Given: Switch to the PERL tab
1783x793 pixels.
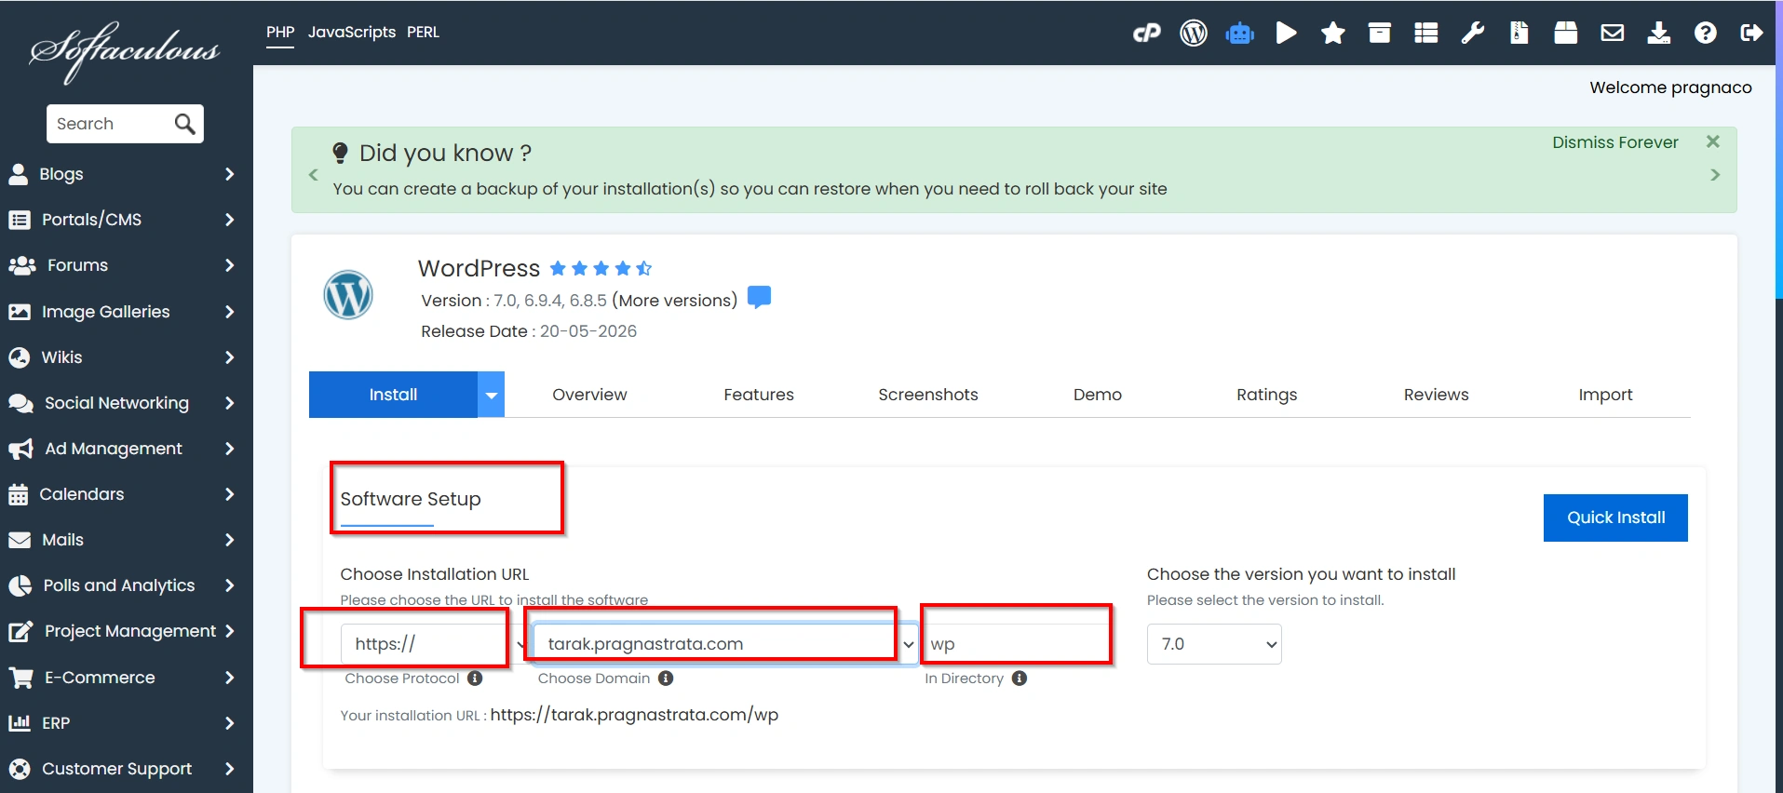Looking at the screenshot, I should (423, 33).
